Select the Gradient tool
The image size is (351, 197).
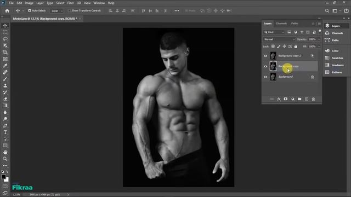(5, 106)
